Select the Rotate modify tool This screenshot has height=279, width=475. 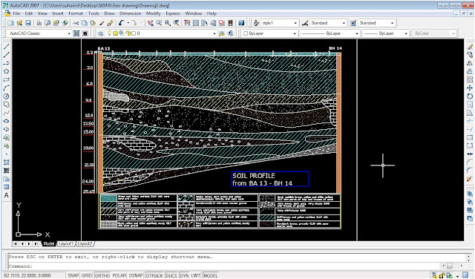[x=470, y=96]
